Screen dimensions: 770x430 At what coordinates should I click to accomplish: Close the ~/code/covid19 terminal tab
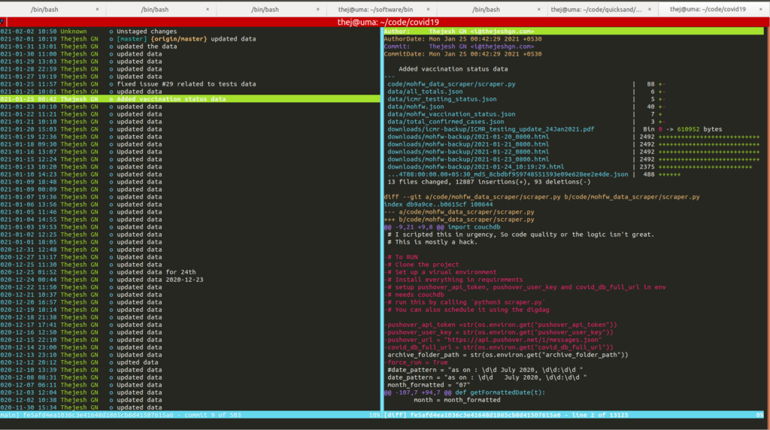coord(761,9)
